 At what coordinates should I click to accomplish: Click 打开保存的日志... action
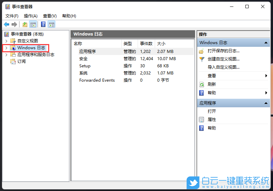point(223,51)
